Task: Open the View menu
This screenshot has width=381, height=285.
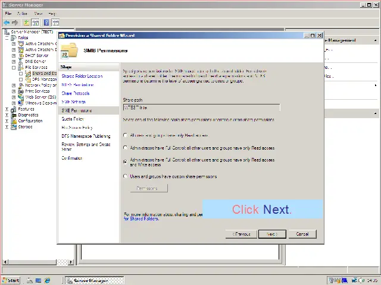Action: 38,13
